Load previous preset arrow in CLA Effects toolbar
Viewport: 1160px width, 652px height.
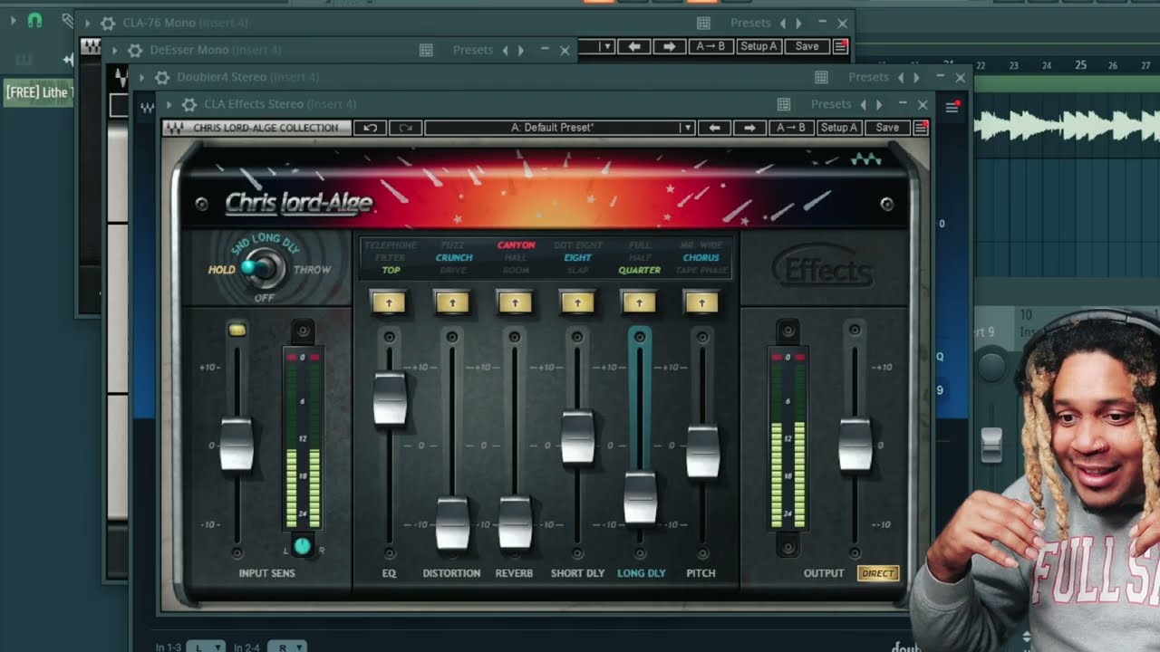pos(715,128)
